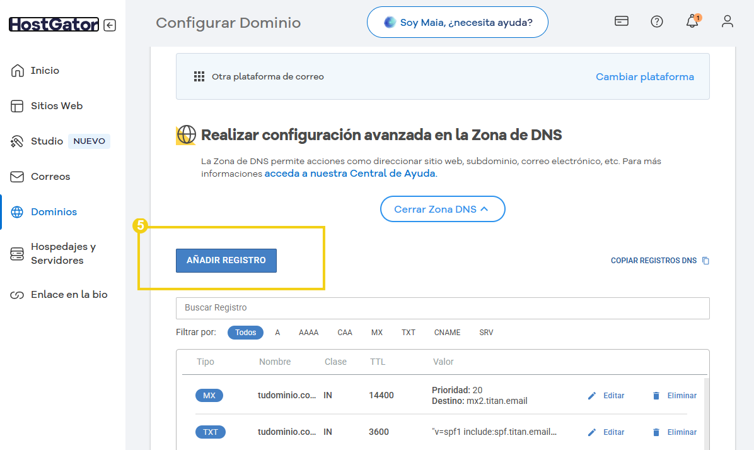Viewport: 754px width, 450px height.
Task: Filter records by MX type
Action: tap(377, 333)
